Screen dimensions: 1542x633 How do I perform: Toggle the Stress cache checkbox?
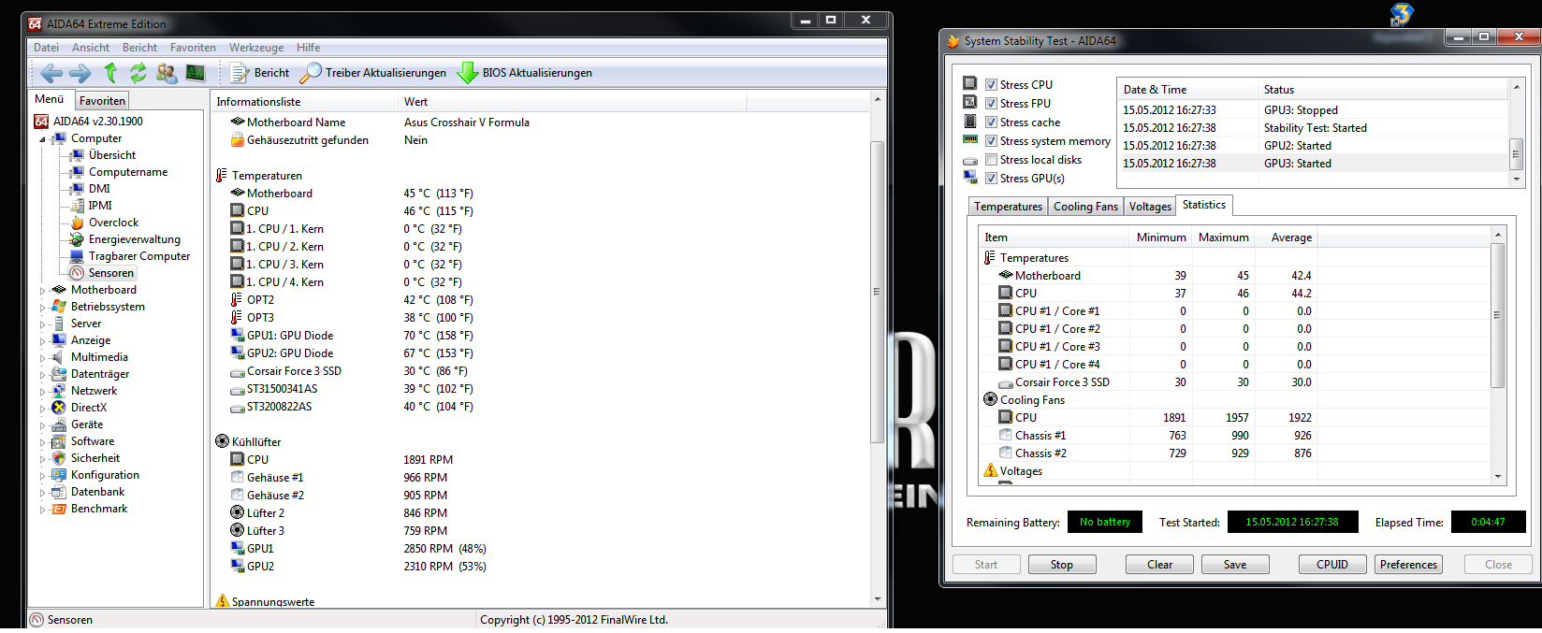(x=991, y=122)
